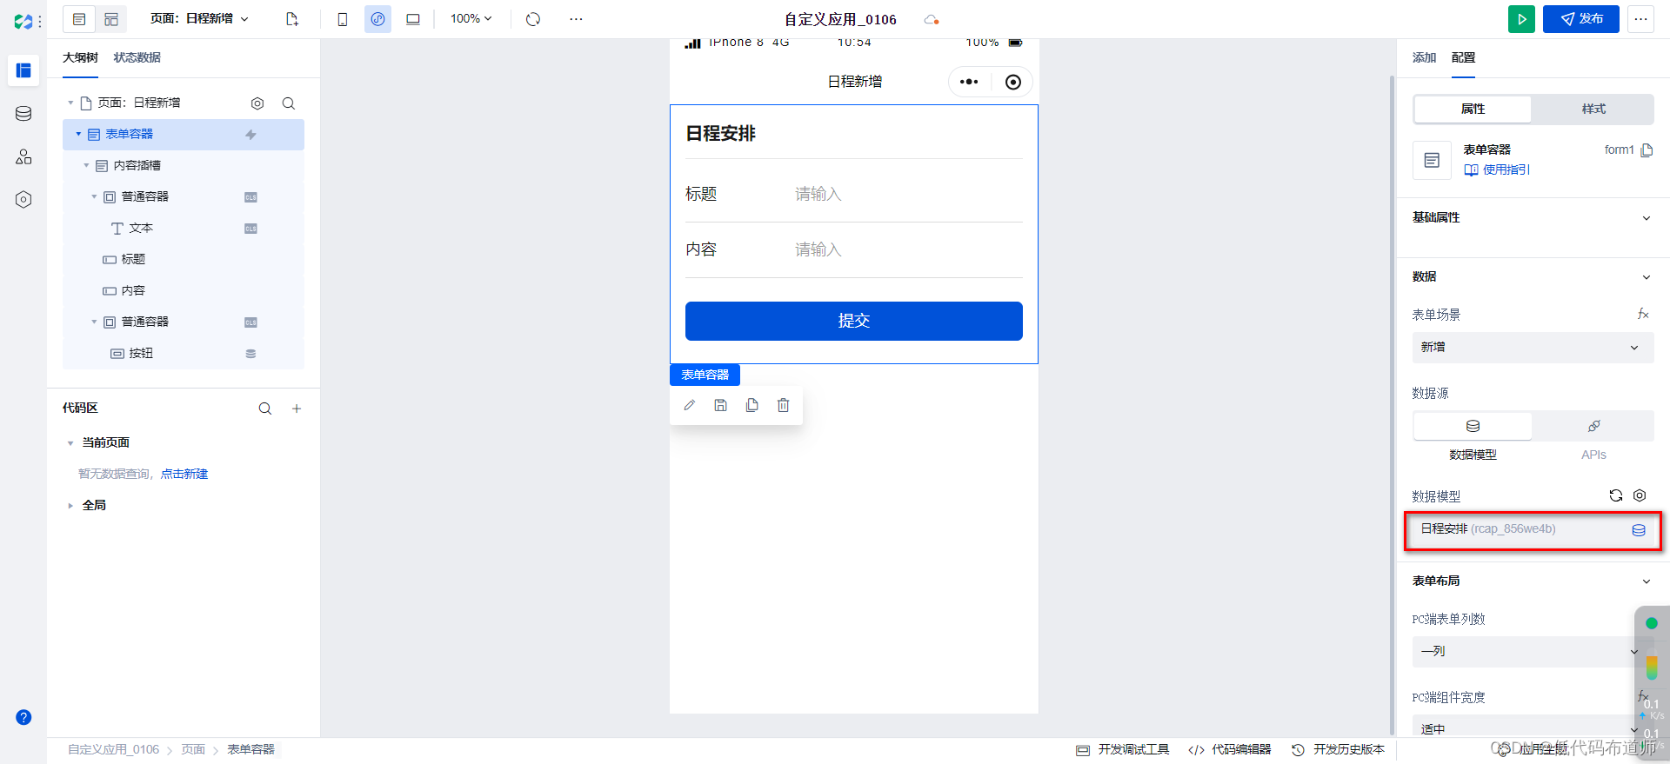1670x764 pixels.
Task: Select the 文本 tree item
Action: pyautogui.click(x=184, y=229)
